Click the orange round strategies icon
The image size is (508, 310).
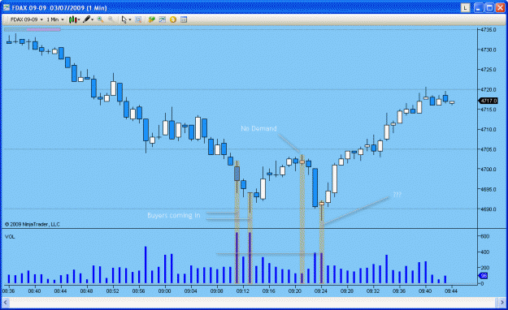pyautogui.click(x=173, y=19)
